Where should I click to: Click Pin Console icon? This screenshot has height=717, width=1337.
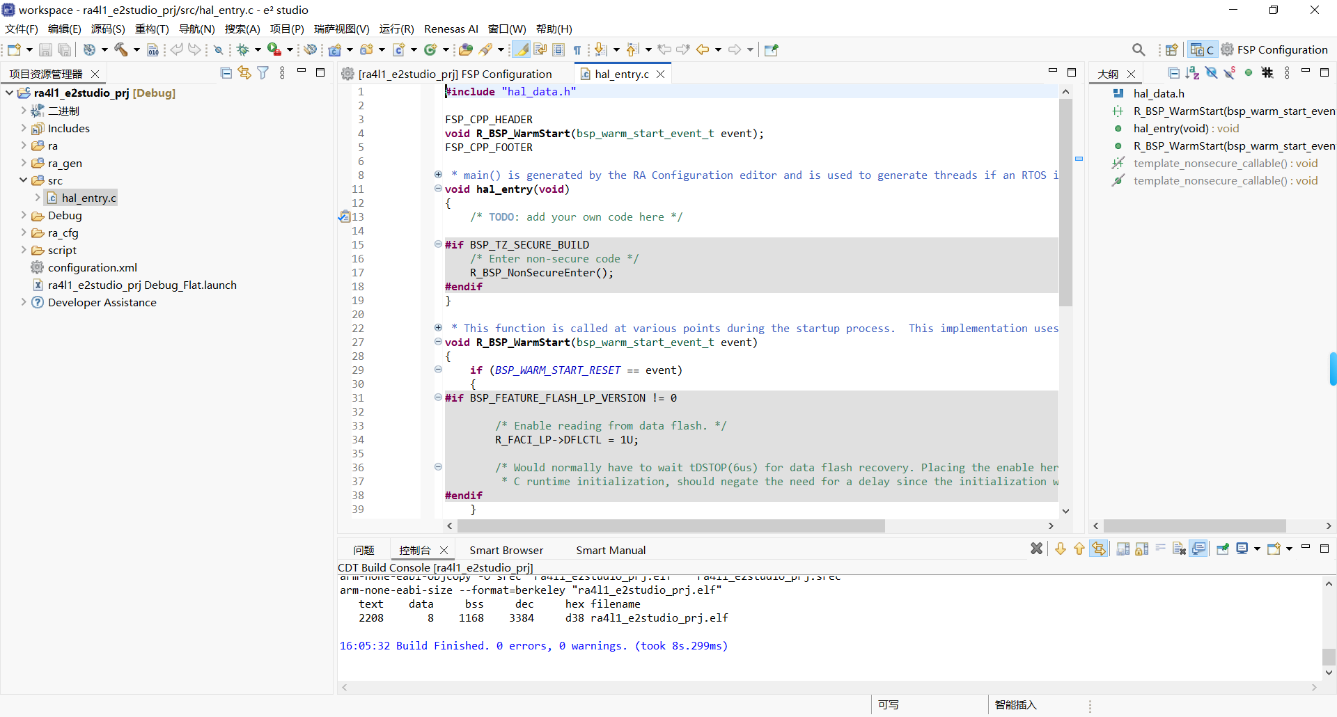click(x=1223, y=549)
